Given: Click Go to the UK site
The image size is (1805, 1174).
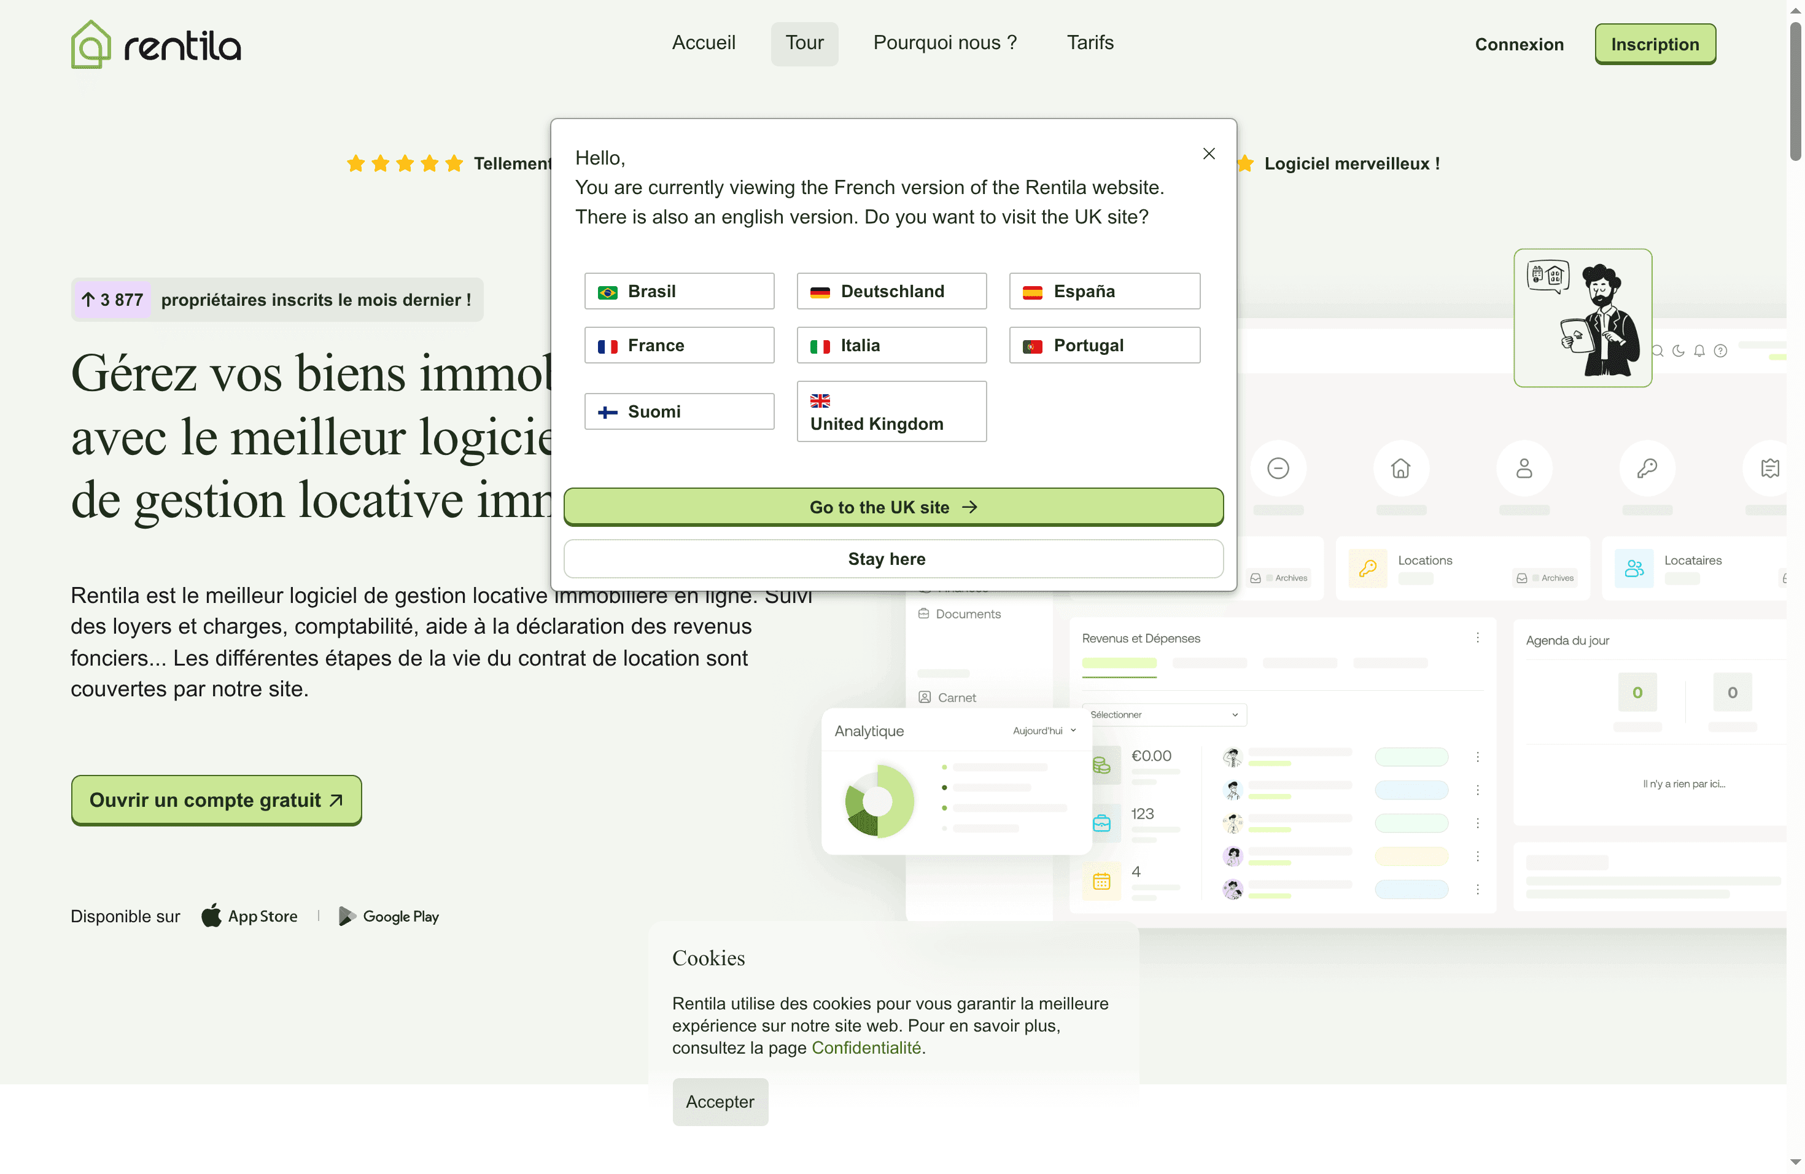Looking at the screenshot, I should pos(892,506).
